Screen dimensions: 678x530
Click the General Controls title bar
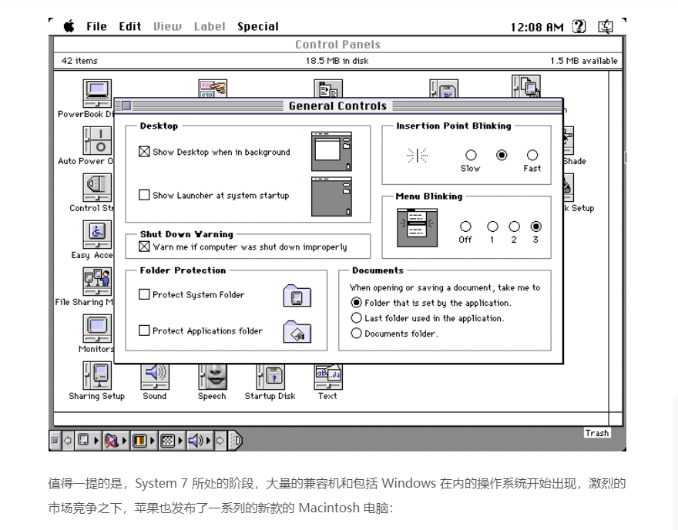(x=338, y=106)
